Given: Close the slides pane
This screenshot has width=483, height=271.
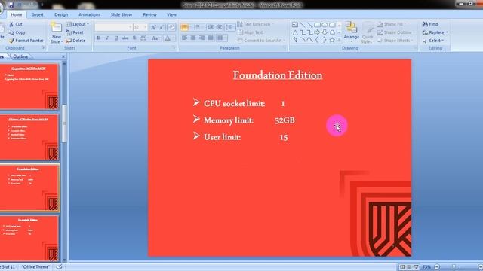Looking at the screenshot, I should tap(63, 56).
